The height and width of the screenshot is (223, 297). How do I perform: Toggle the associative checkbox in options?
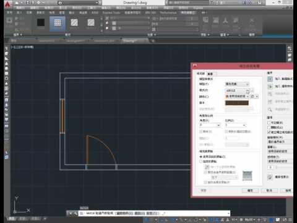pos(269,128)
